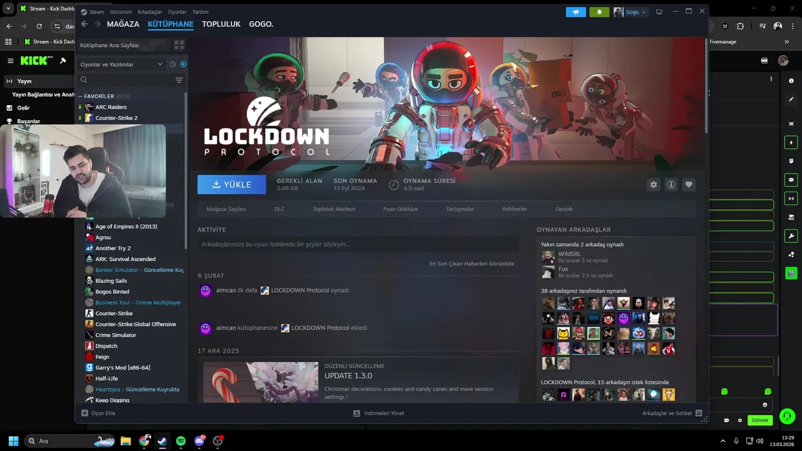Add Lockdown Protocol to favorites heart
This screenshot has width=802, height=451.
689,185
